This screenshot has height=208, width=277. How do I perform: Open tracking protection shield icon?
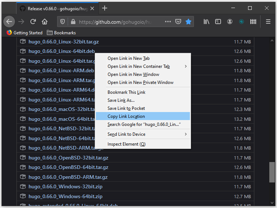pyautogui.click(x=63, y=22)
